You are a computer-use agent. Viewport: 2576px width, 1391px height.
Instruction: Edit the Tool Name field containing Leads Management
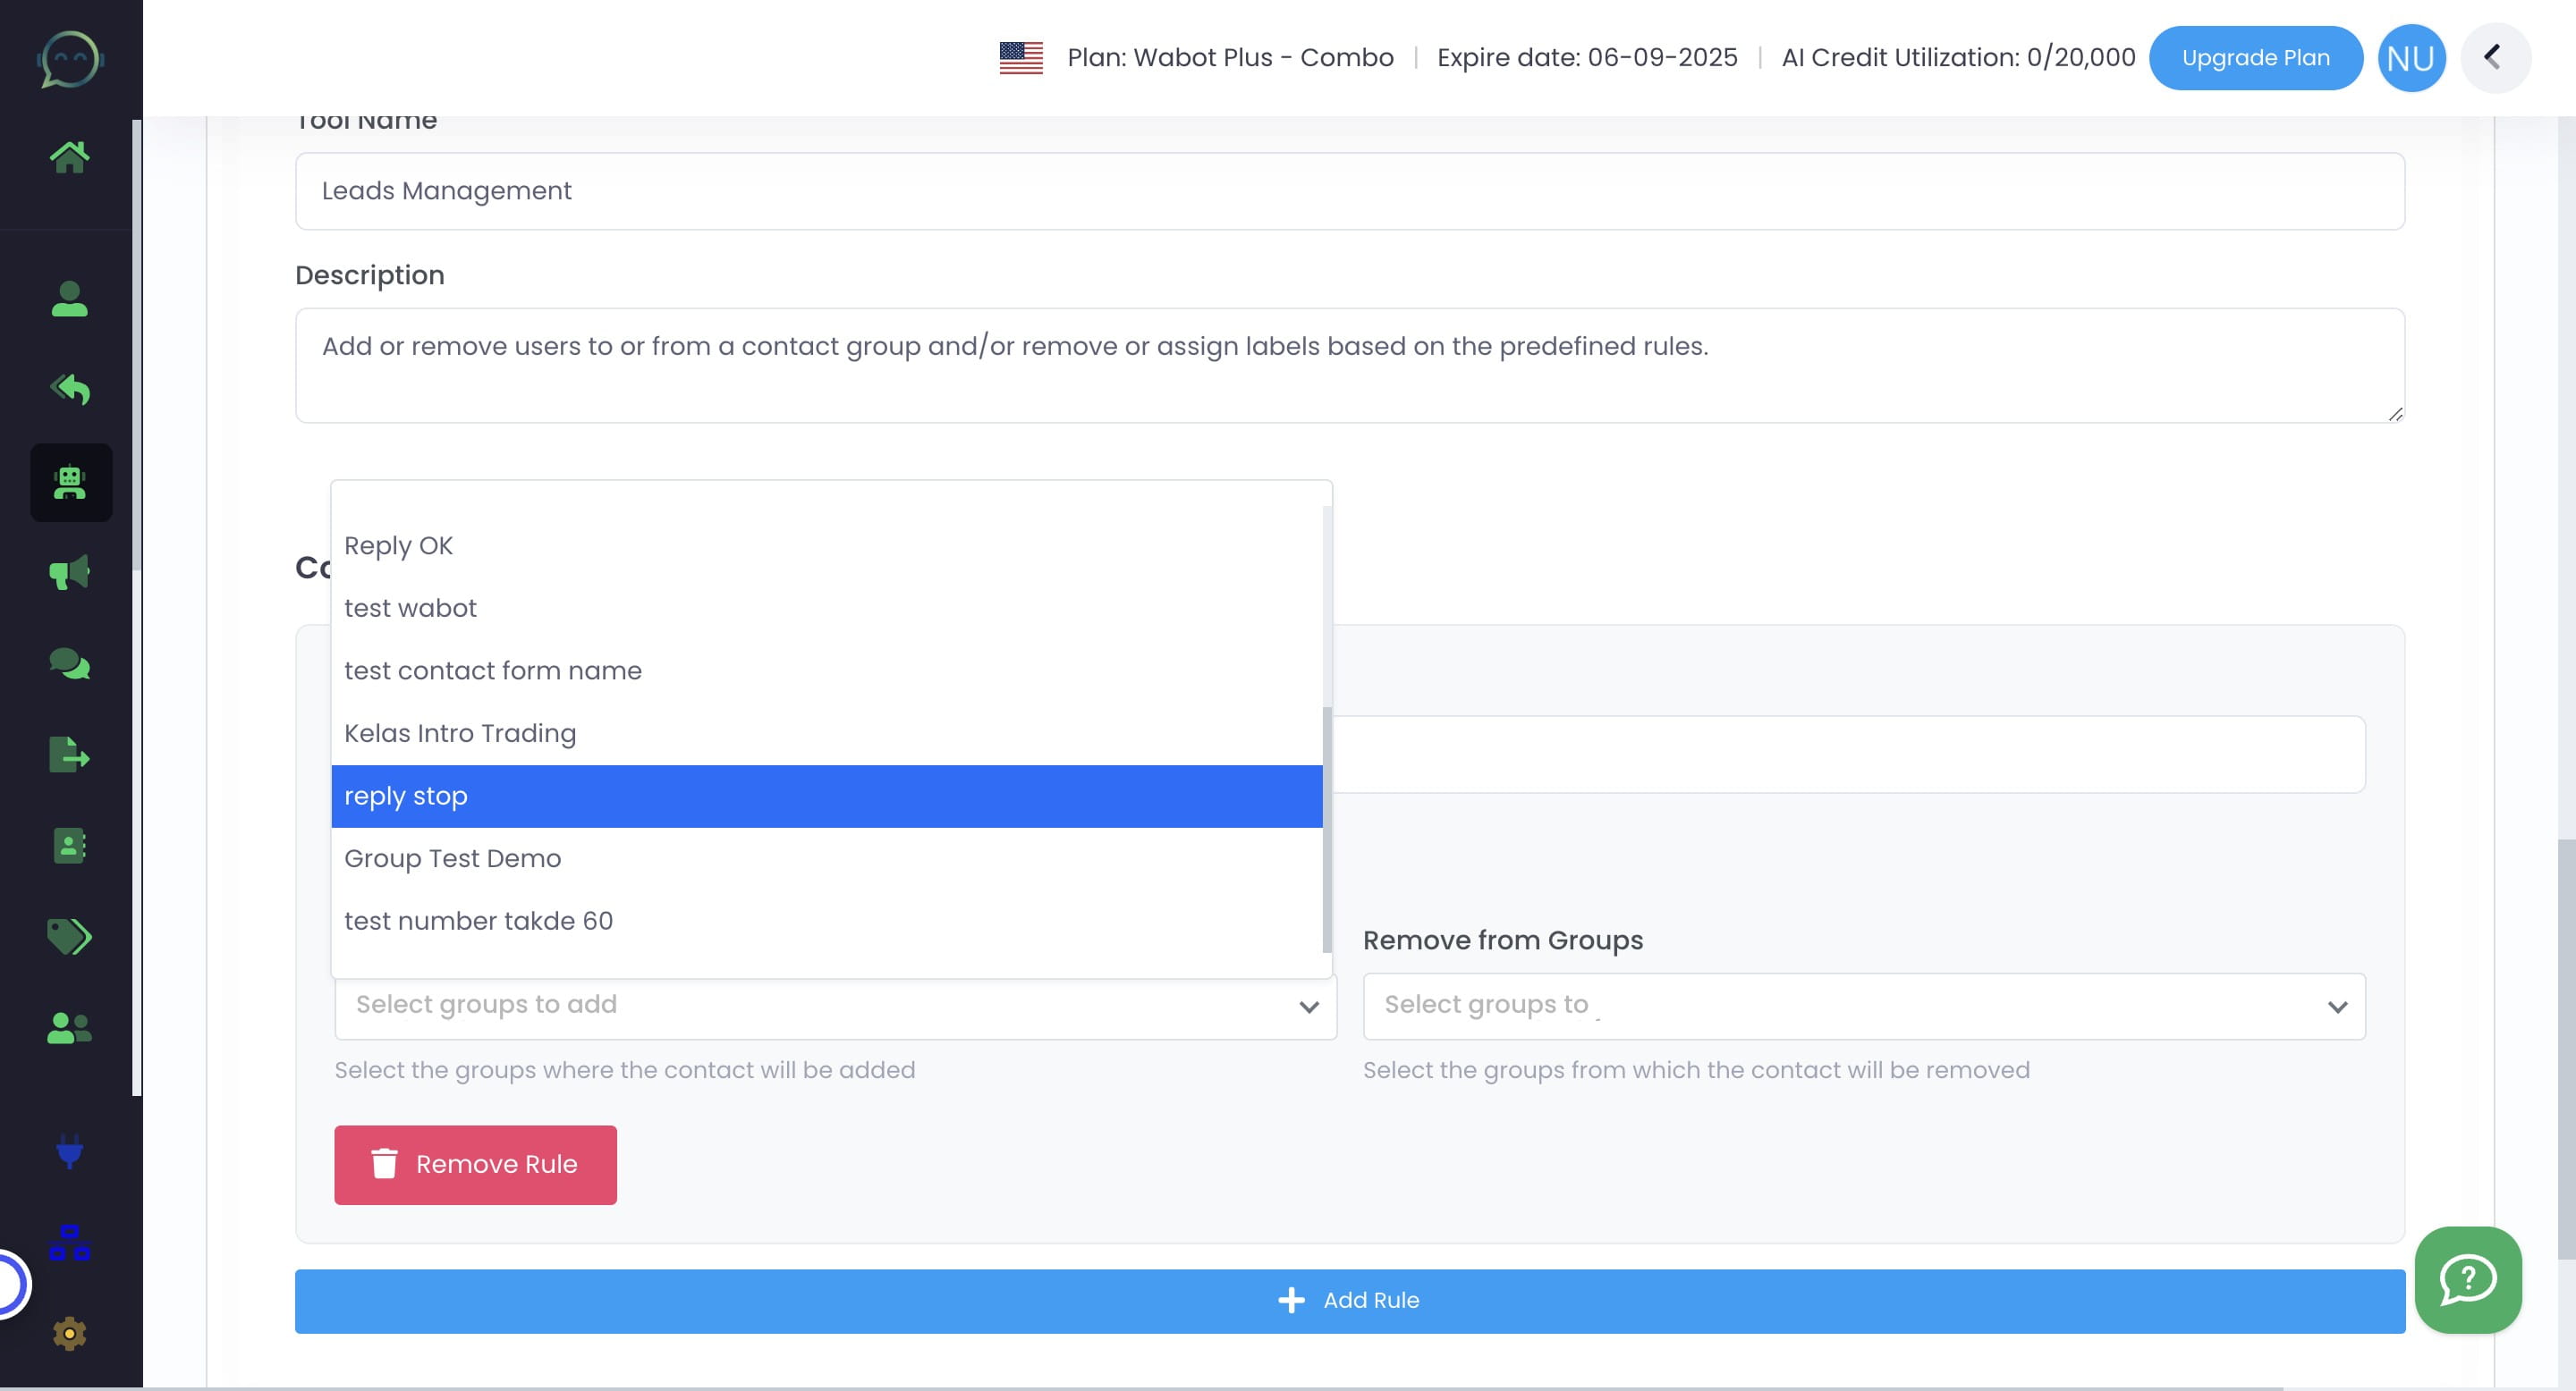[1349, 190]
